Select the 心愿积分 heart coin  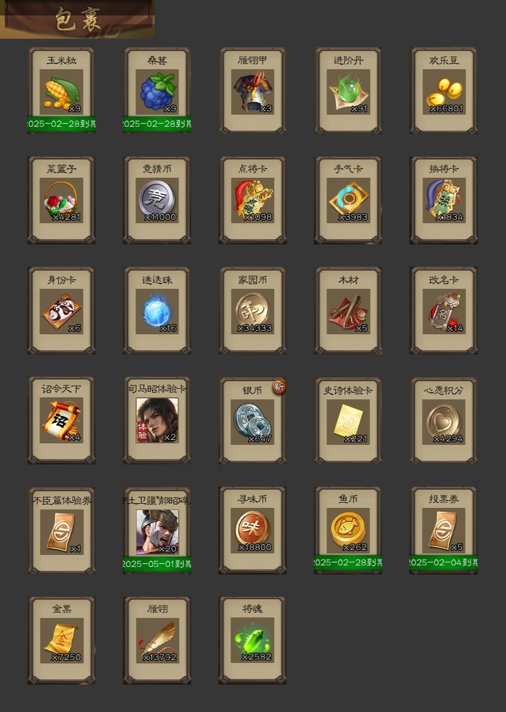pos(444,421)
